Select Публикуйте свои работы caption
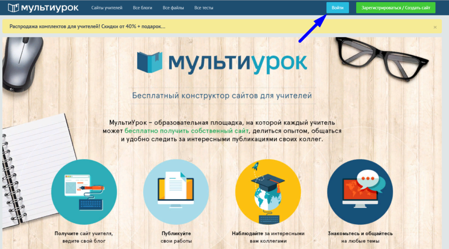The height and width of the screenshot is (249, 449). tap(177, 237)
